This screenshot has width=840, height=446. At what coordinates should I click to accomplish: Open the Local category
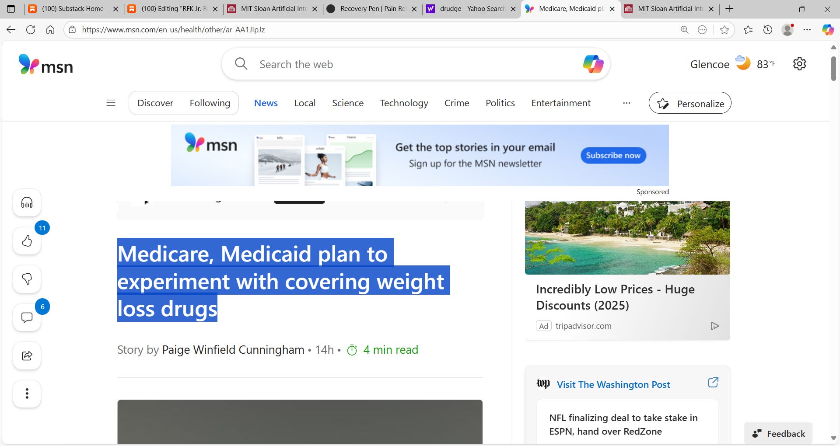[x=305, y=103]
